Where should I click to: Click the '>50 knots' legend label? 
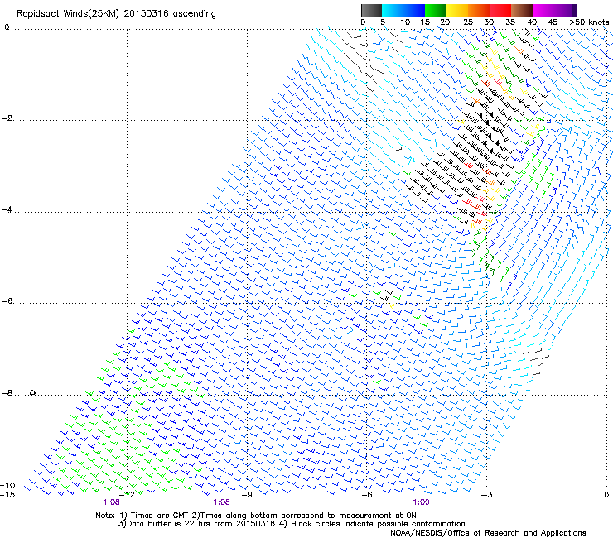point(589,22)
